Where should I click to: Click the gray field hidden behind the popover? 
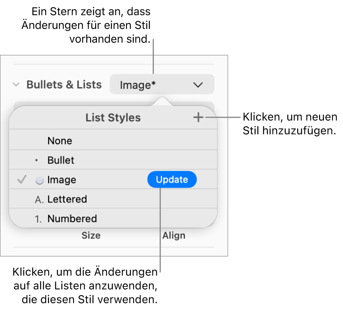click(79, 104)
